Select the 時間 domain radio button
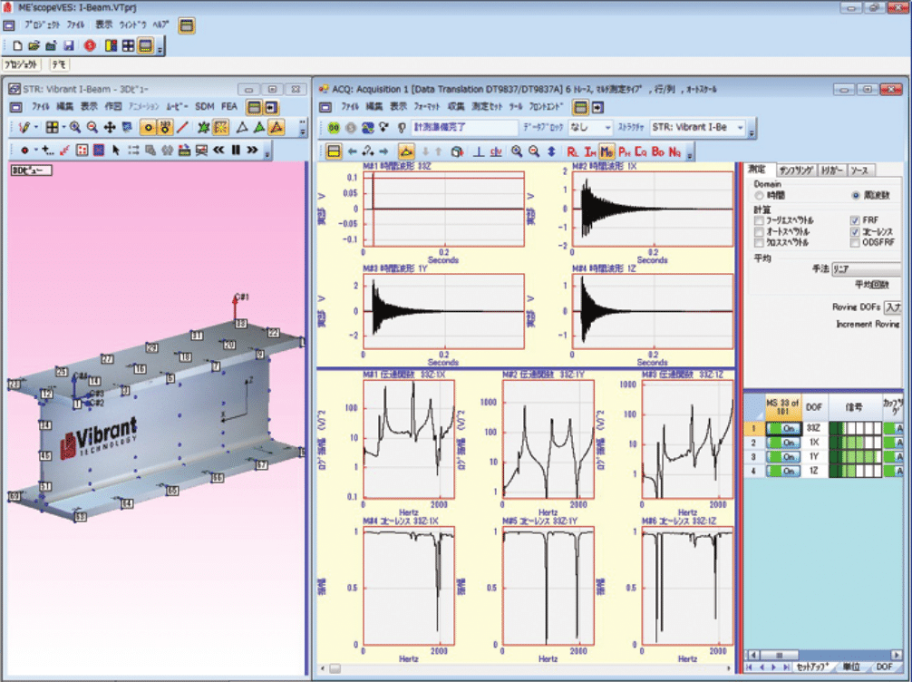Viewport: 912px width, 682px height. [760, 195]
